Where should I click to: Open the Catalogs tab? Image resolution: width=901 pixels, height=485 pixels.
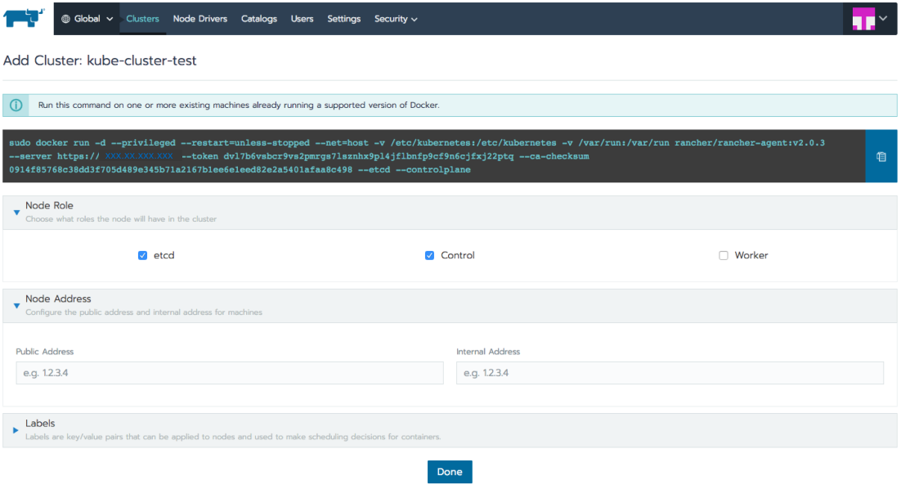258,19
